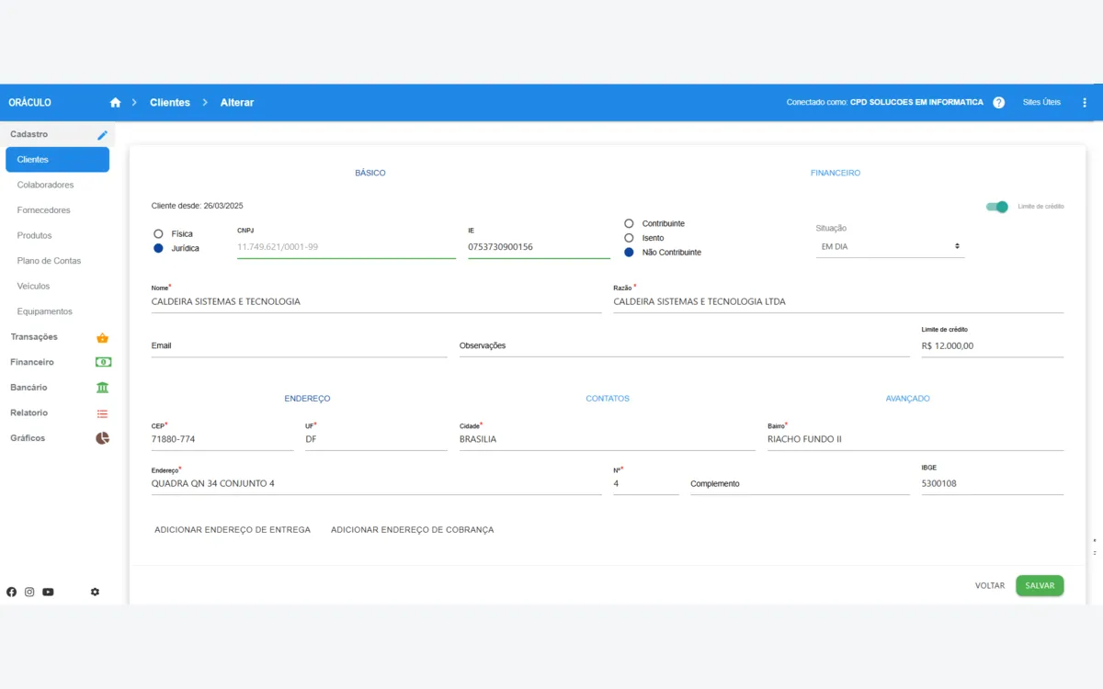Open the Facebook icon link
1103x689 pixels.
pyautogui.click(x=12, y=593)
